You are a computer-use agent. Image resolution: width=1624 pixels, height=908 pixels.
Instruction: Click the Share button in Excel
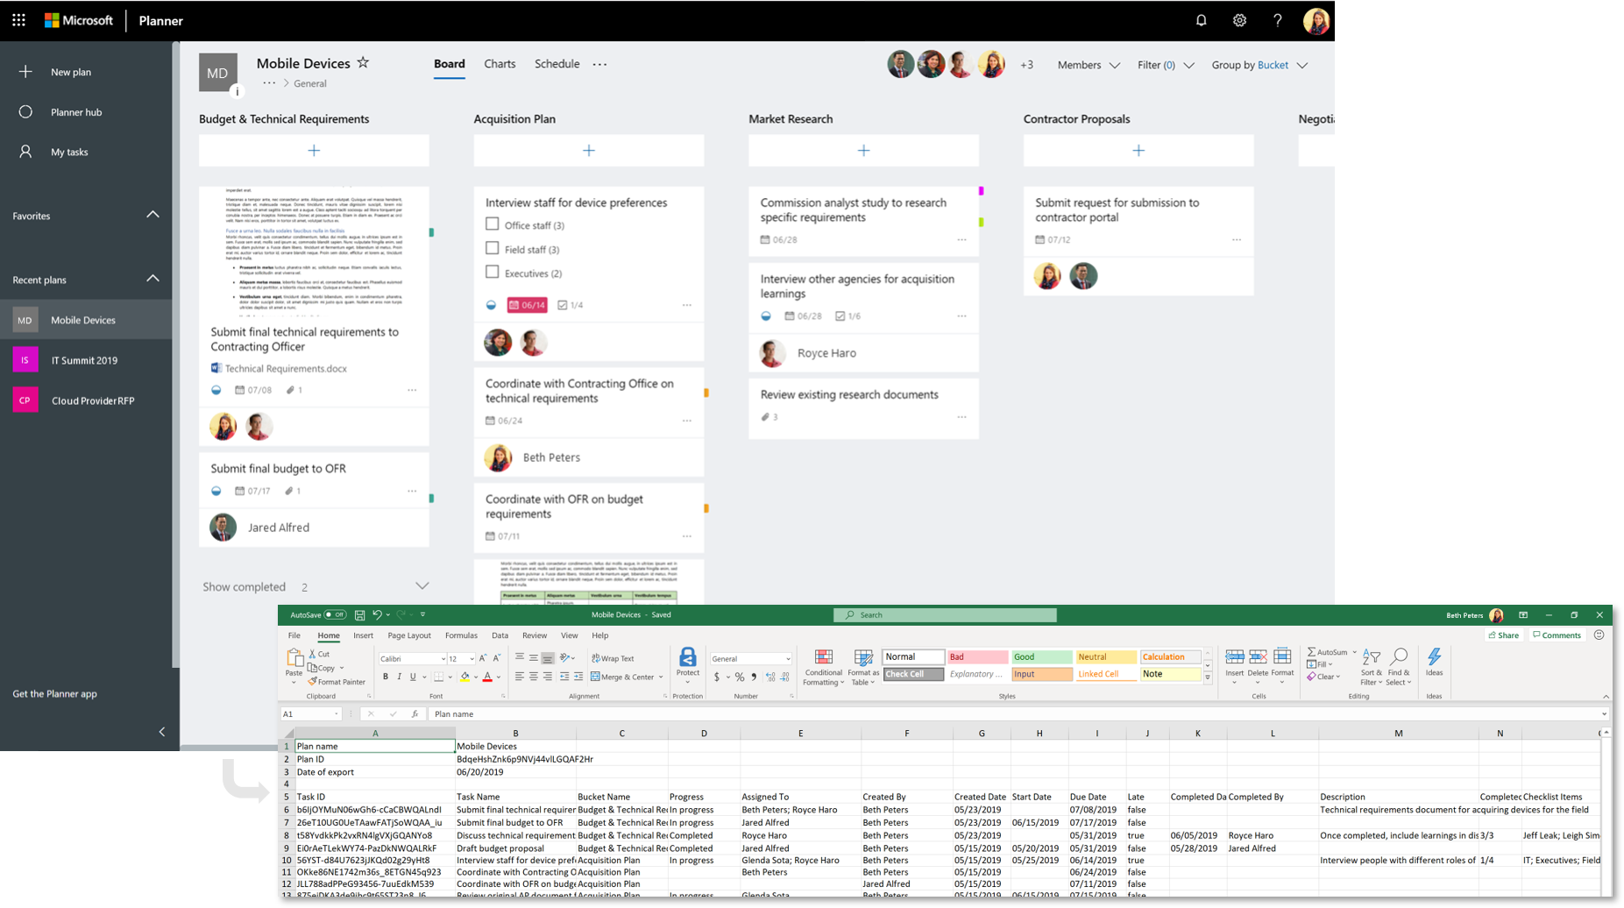1504,635
